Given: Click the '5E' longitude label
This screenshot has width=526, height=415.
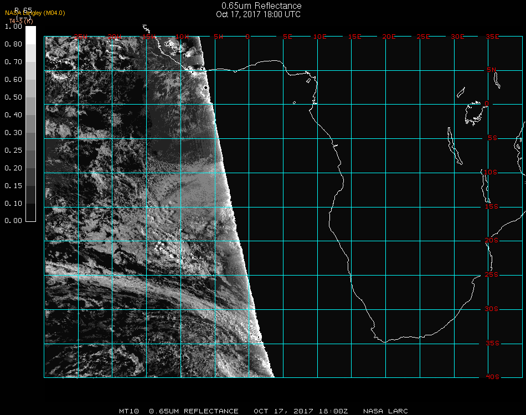Looking at the screenshot, I should (x=287, y=37).
